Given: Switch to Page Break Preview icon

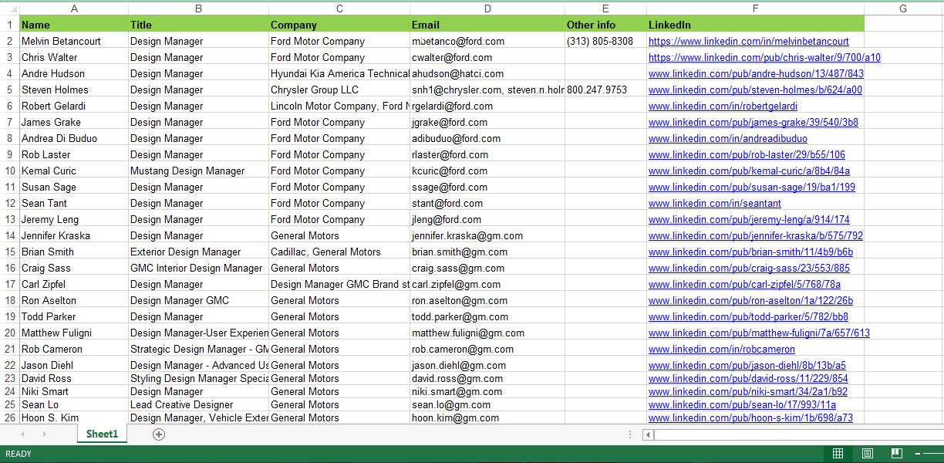Looking at the screenshot, I should click(x=896, y=454).
